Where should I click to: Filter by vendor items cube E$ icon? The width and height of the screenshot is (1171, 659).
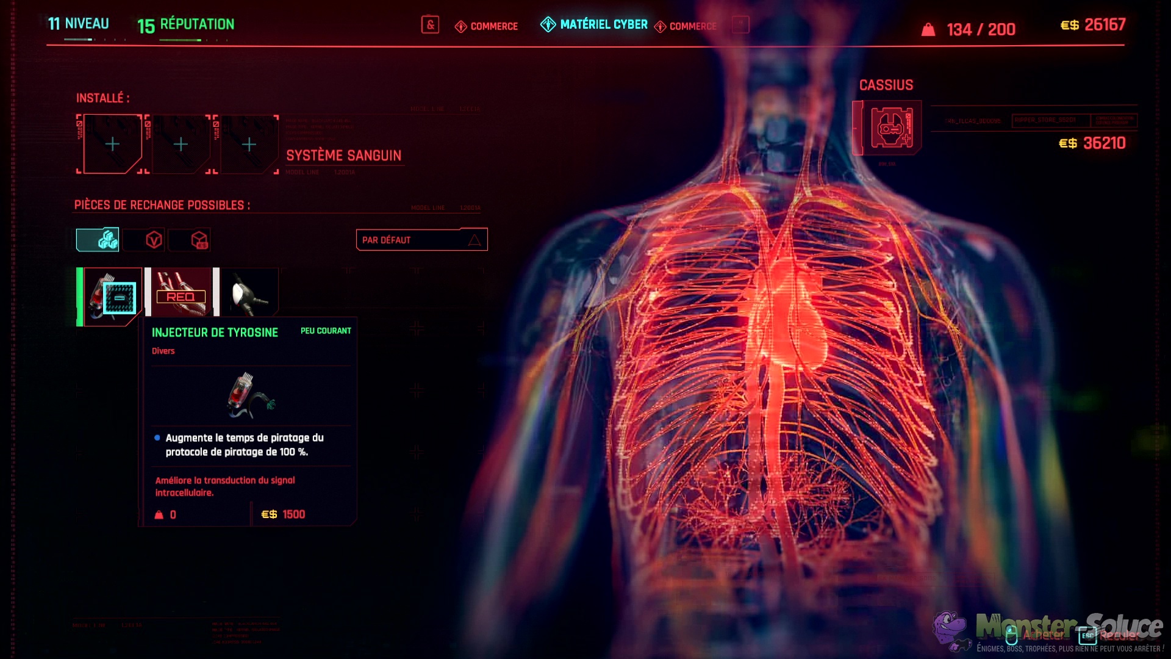tap(190, 240)
